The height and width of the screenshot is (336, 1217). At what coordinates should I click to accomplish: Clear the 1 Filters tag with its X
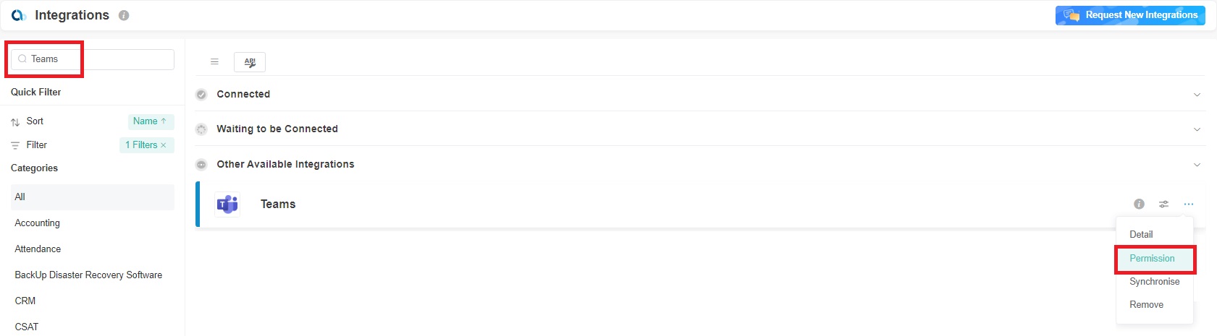click(164, 145)
